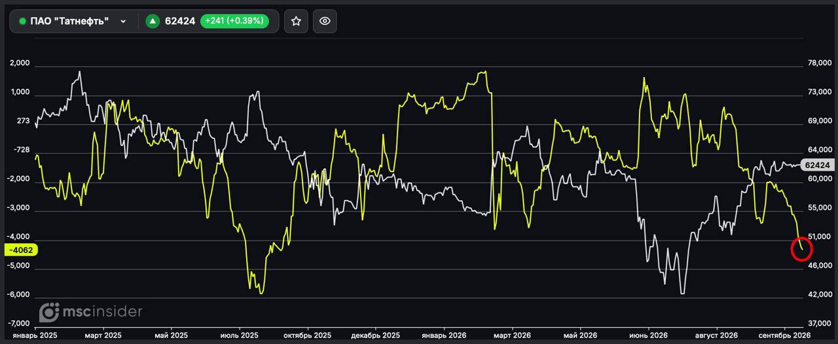The width and height of the screenshot is (838, 344).
Task: Toggle the eye visibility icon
Action: [x=325, y=21]
